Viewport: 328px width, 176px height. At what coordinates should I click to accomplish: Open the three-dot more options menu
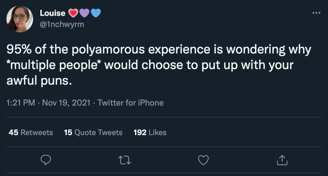pos(316,13)
